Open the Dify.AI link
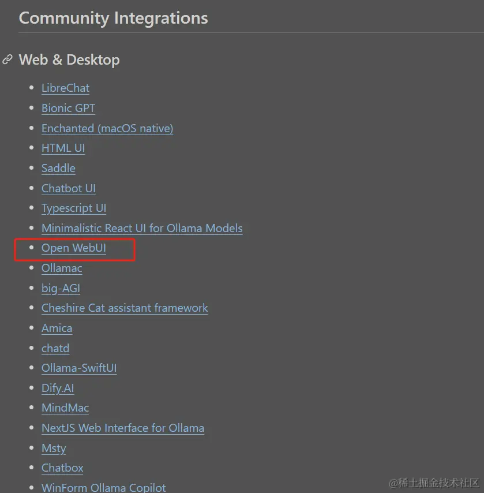Image resolution: width=484 pixels, height=493 pixels. 58,389
